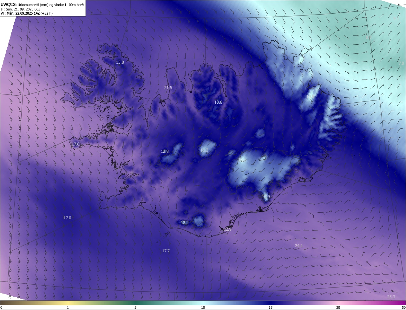
Task: Click the 17.7 value south of Iceland
Action: [166, 251]
